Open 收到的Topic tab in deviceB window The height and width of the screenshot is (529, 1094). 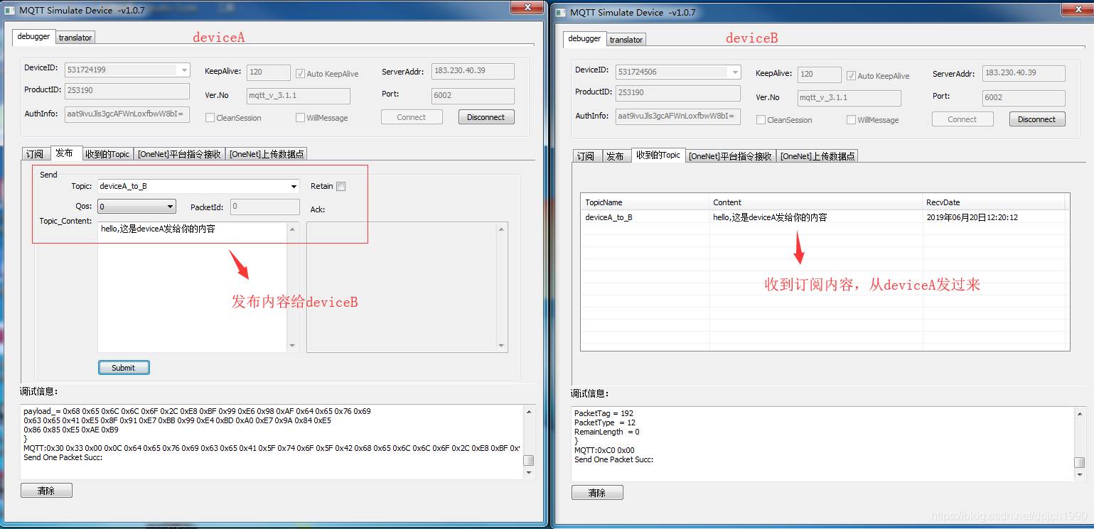pyautogui.click(x=658, y=155)
